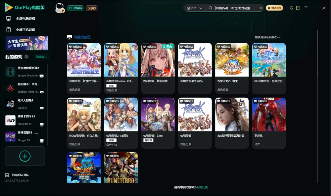Viewport: 331px width, 196px height.
Task: Click the OurPlay logo icon
Action: pos(9,7)
